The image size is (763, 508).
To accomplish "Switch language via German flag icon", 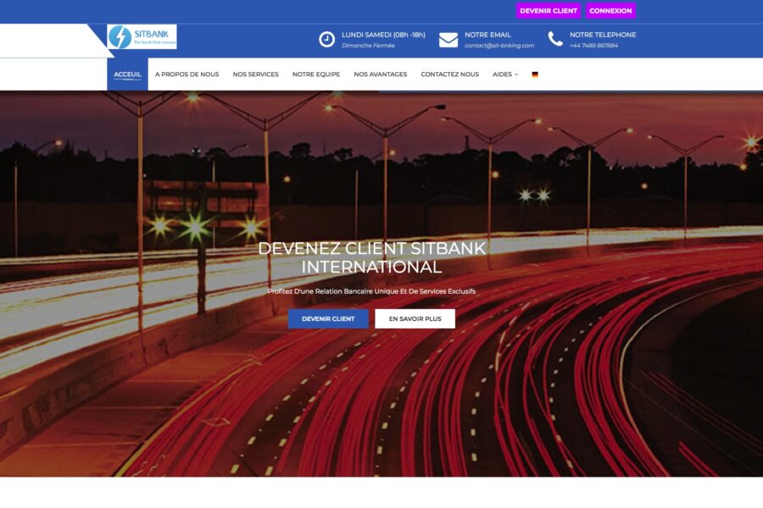I will pyautogui.click(x=535, y=75).
